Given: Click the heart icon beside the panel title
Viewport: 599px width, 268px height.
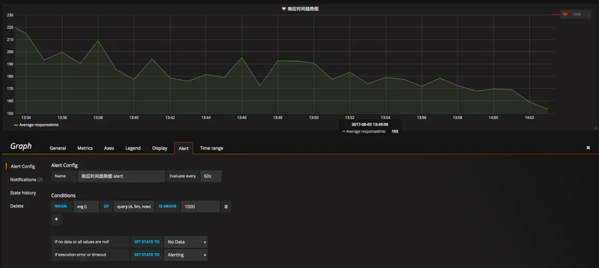Looking at the screenshot, I should click(284, 9).
